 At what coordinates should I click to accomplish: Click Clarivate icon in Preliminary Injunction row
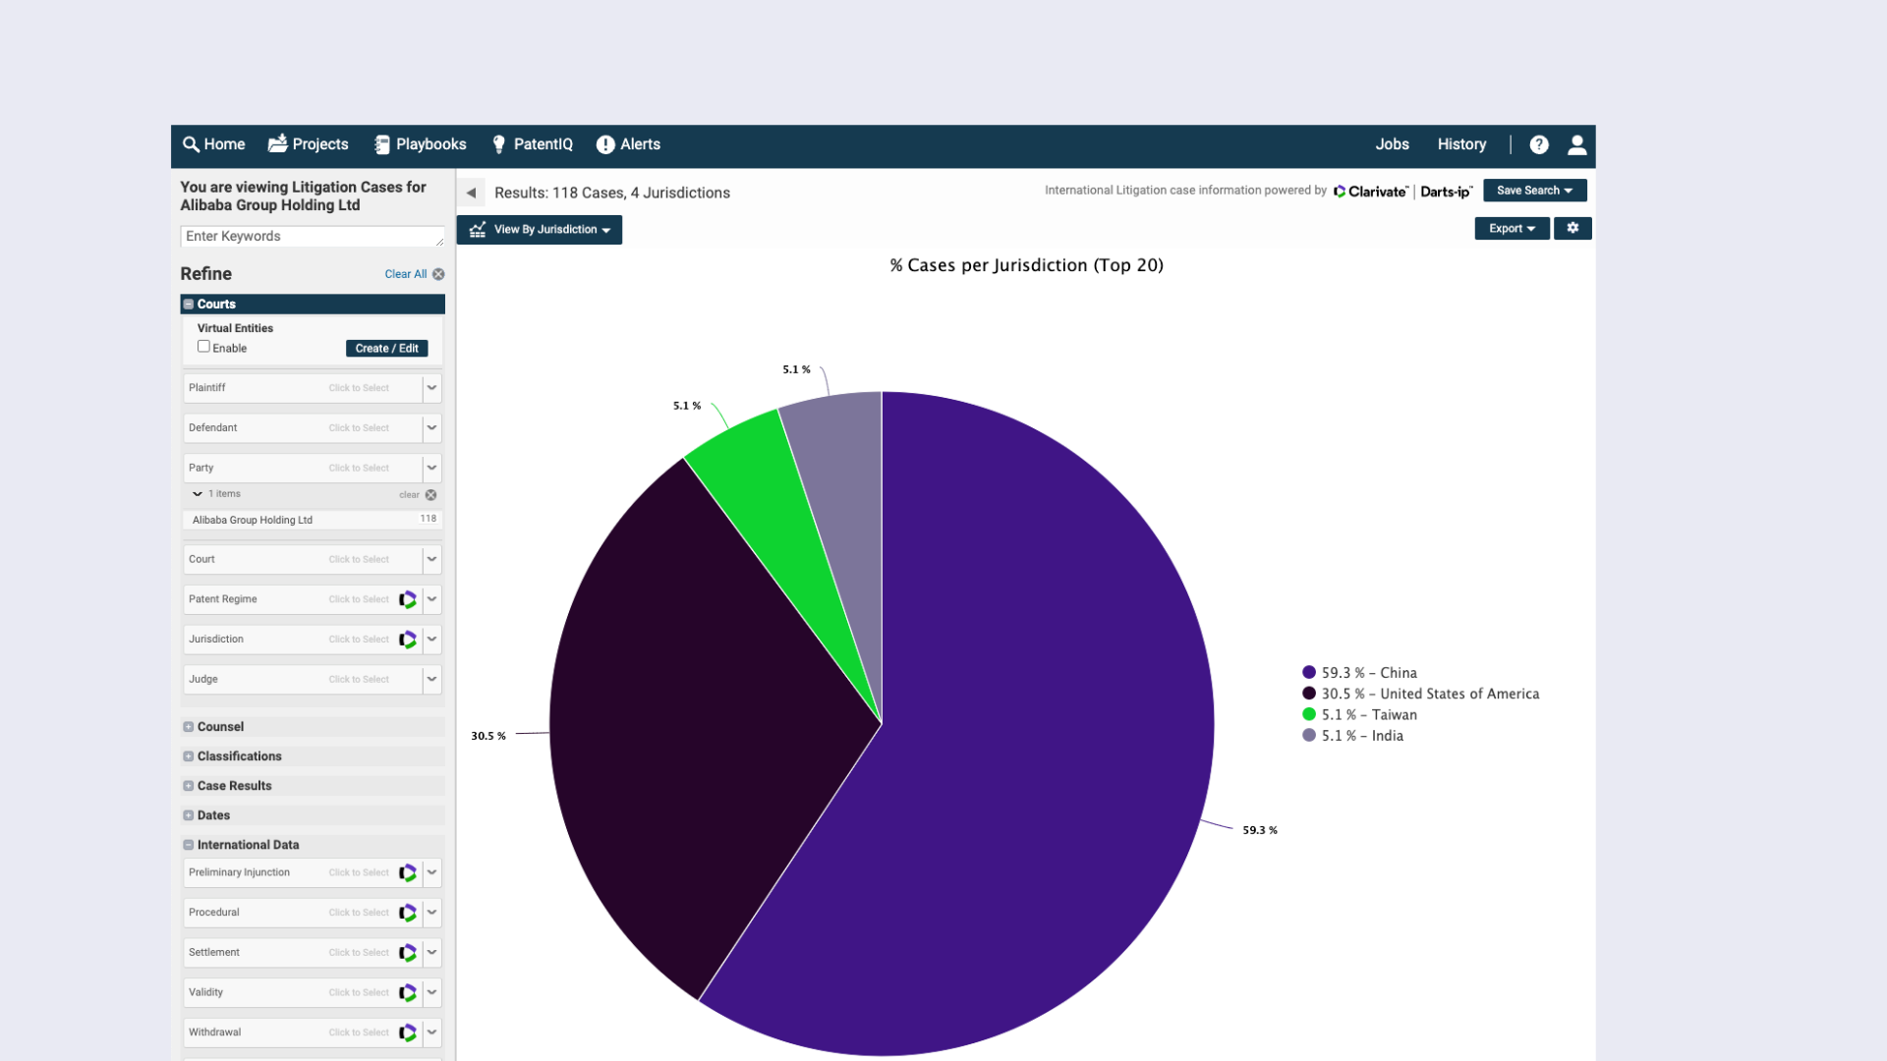tap(408, 872)
